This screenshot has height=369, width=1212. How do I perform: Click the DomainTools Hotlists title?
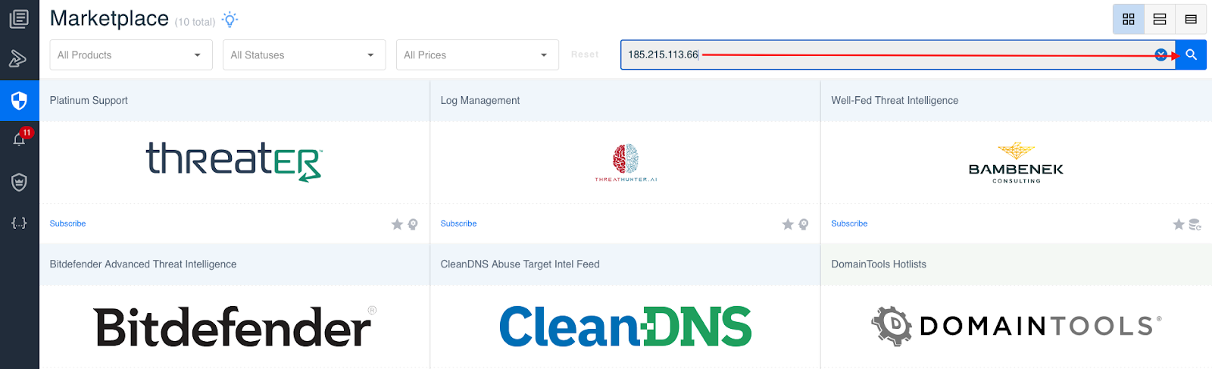pyautogui.click(x=879, y=264)
